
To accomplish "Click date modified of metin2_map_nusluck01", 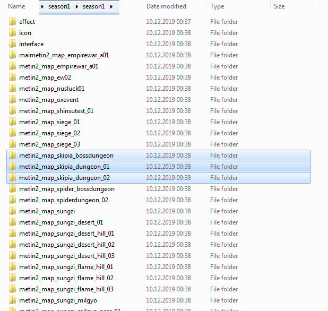I will pyautogui.click(x=168, y=89).
